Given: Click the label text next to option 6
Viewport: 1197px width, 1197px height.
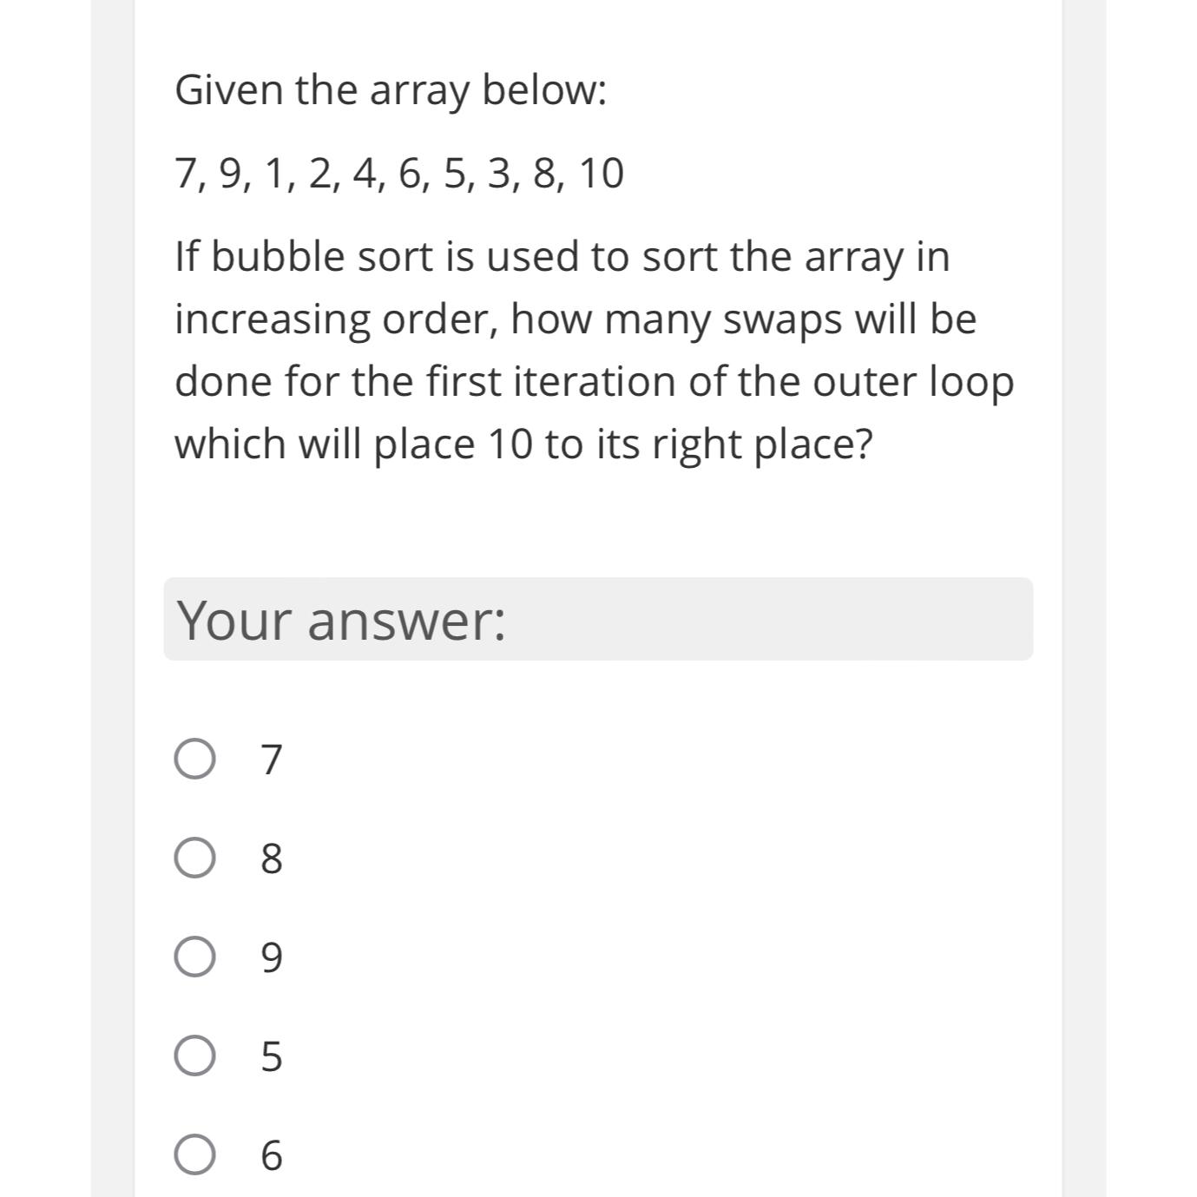Looking at the screenshot, I should click(x=270, y=1155).
